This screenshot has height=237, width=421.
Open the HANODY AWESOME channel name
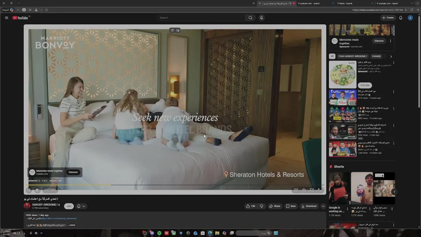[45, 205]
